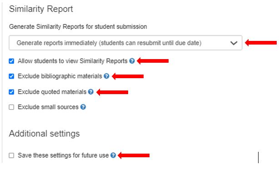Screen dimensions: 279x170
Task: Uncheck the Exclude quoted materials checkbox
Action: coord(11,92)
